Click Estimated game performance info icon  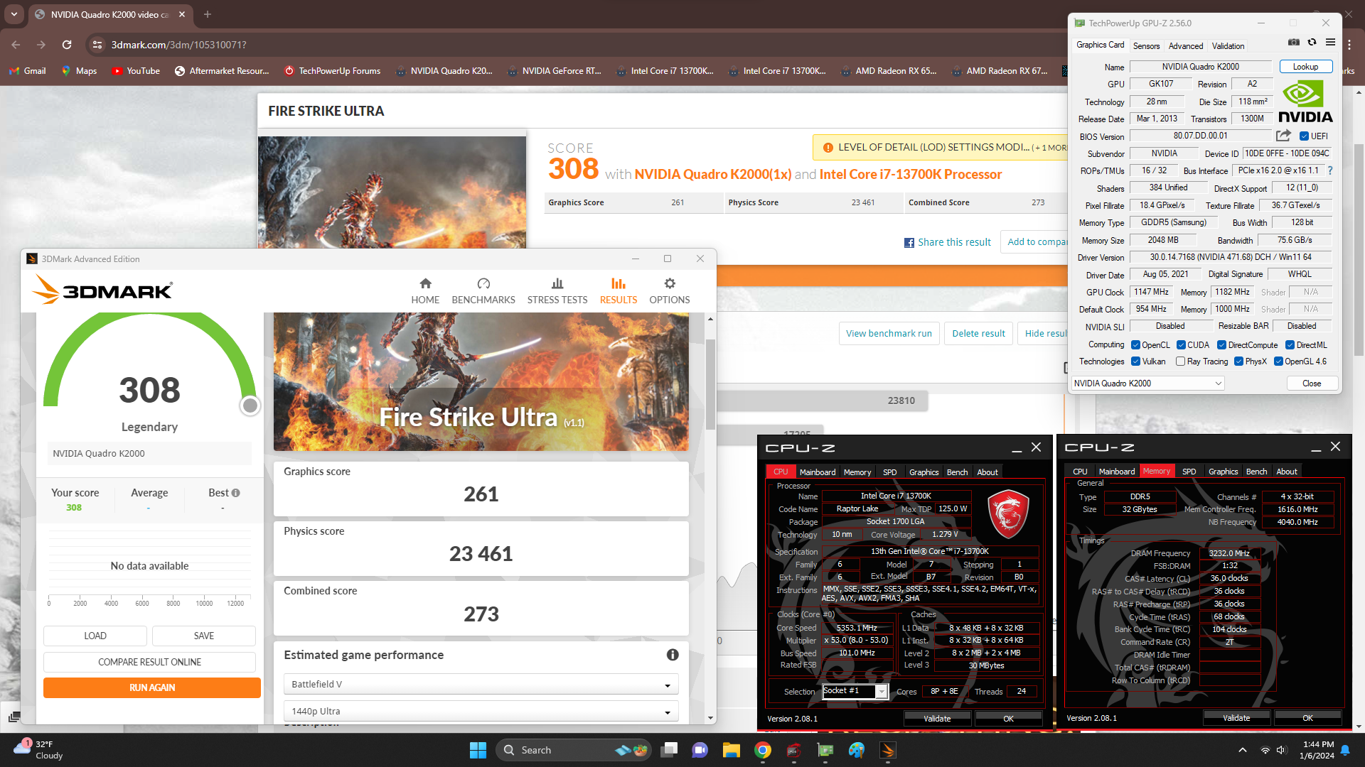point(673,655)
